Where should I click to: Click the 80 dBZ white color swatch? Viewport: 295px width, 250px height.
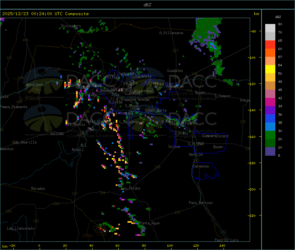click(x=270, y=28)
